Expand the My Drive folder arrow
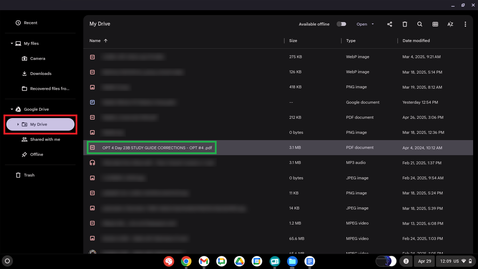This screenshot has height=269, width=478. tap(18, 124)
